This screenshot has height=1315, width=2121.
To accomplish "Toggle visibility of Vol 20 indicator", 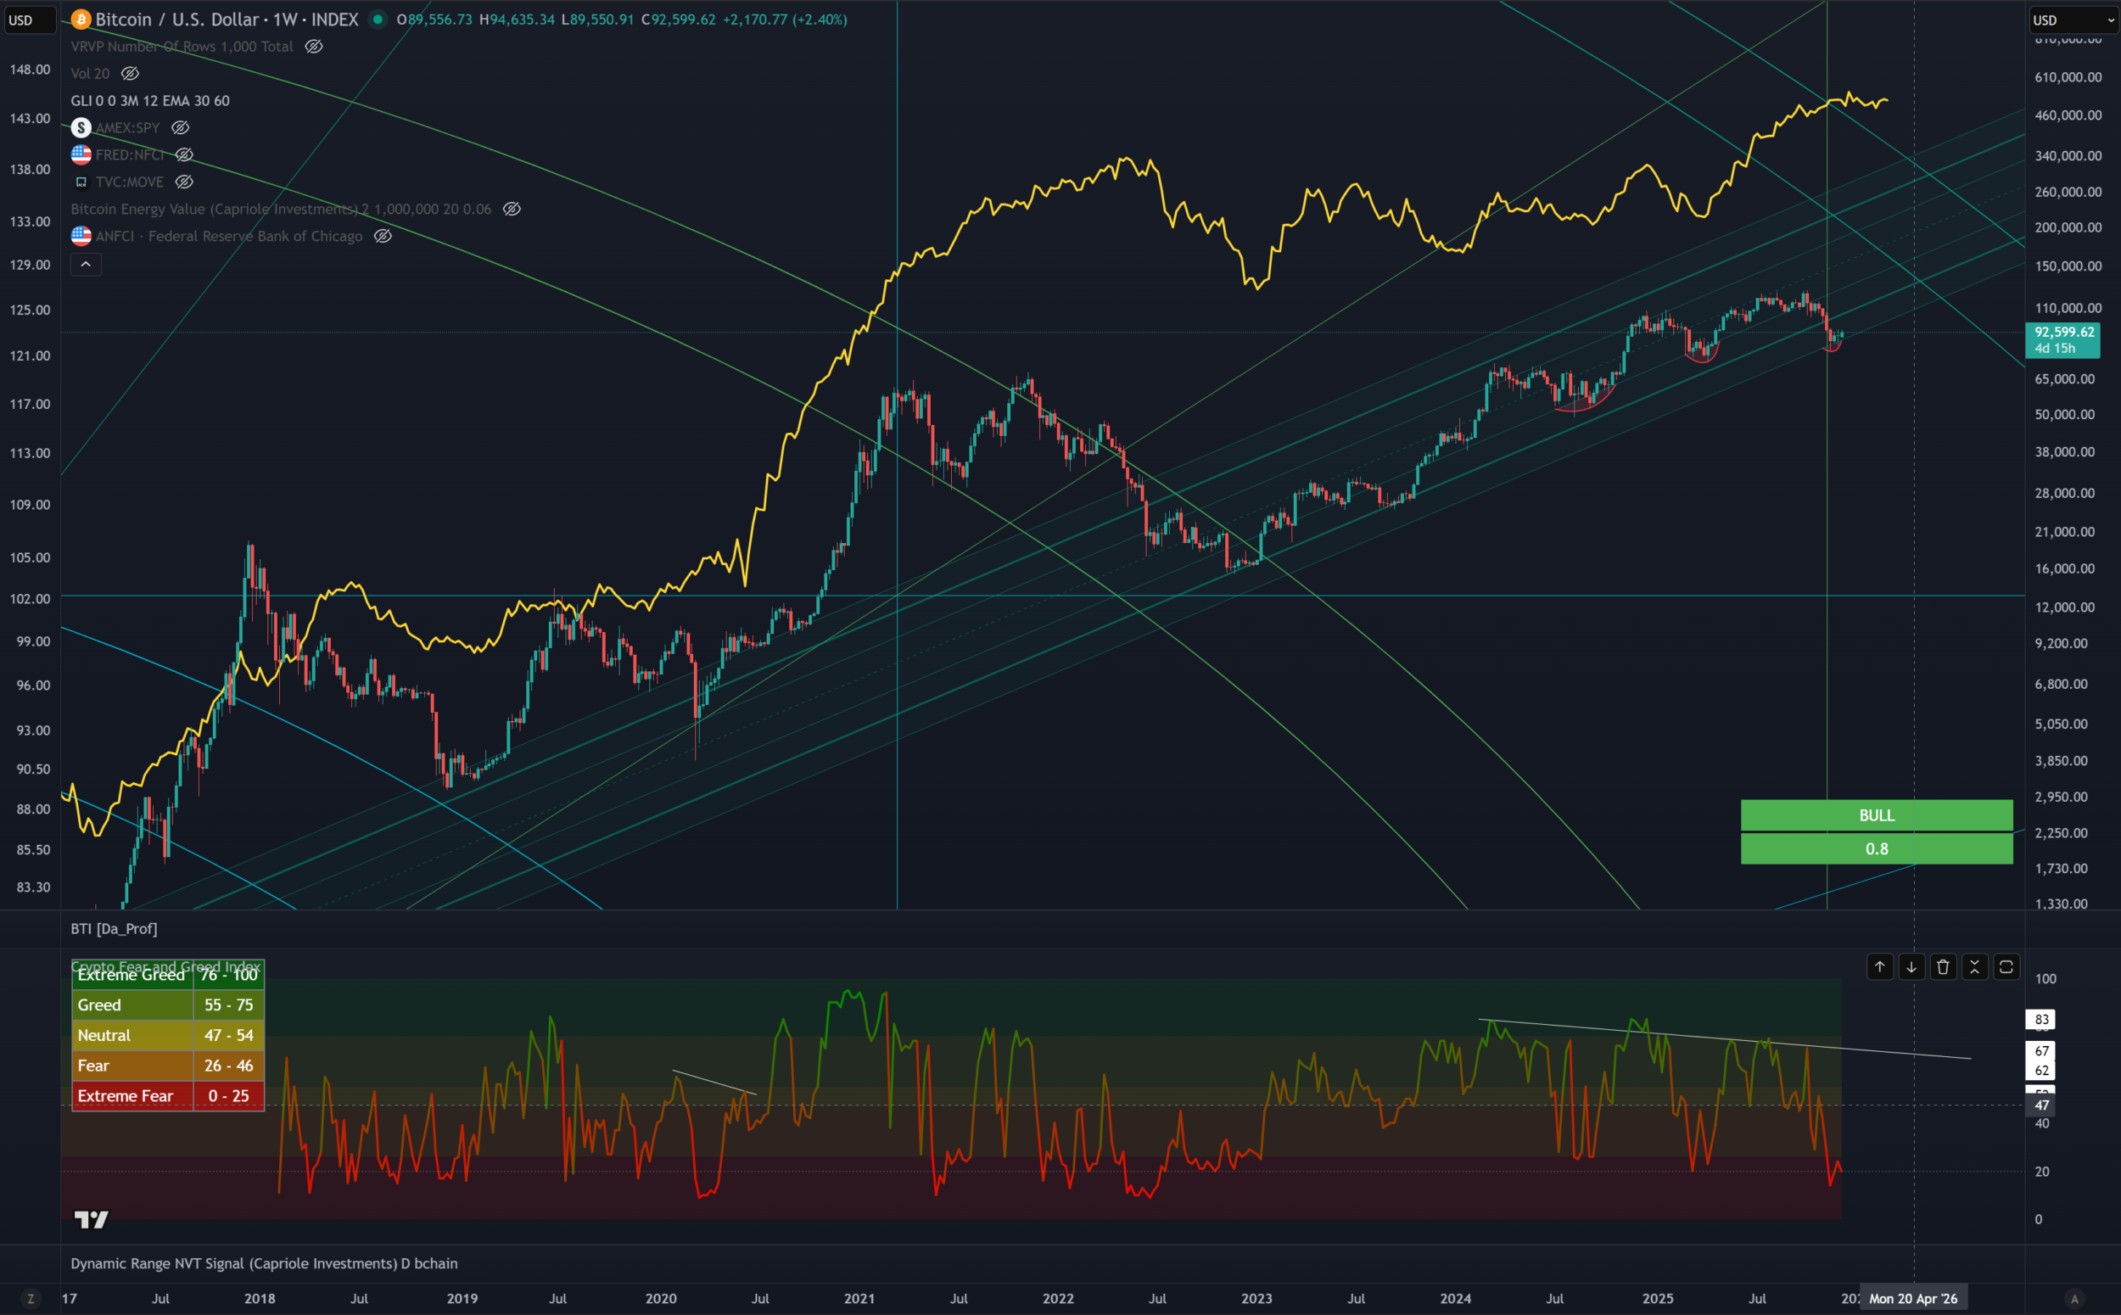I will pyautogui.click(x=130, y=73).
